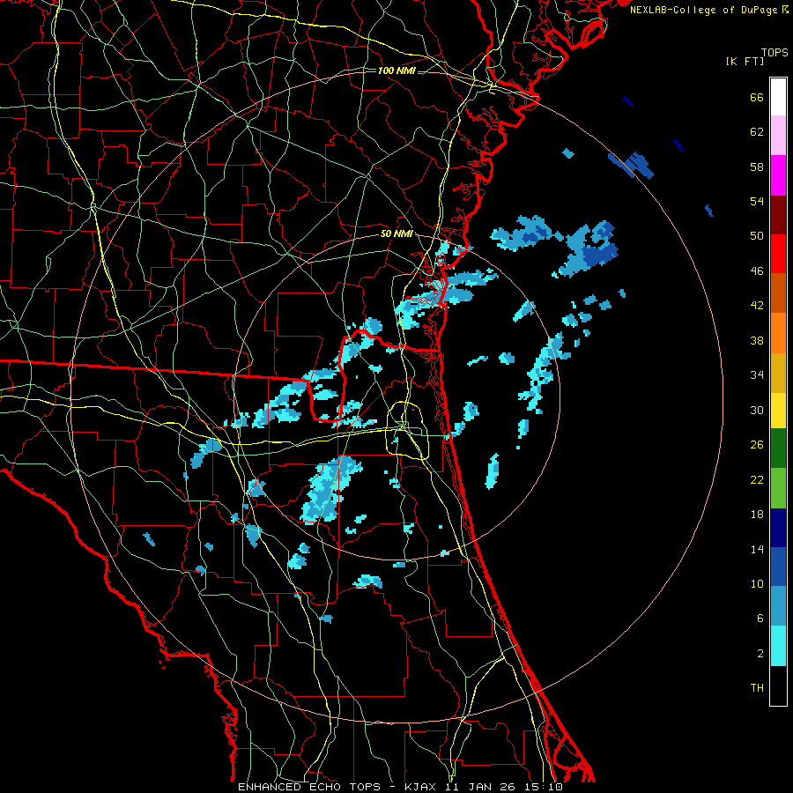The image size is (793, 793).
Task: Click the '62' legend value
Action: [757, 132]
